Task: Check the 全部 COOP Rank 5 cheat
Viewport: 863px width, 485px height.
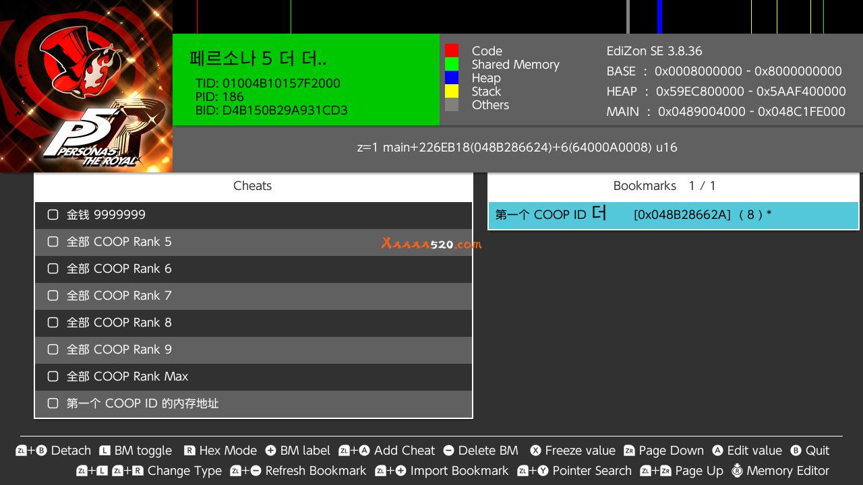Action: (x=53, y=242)
